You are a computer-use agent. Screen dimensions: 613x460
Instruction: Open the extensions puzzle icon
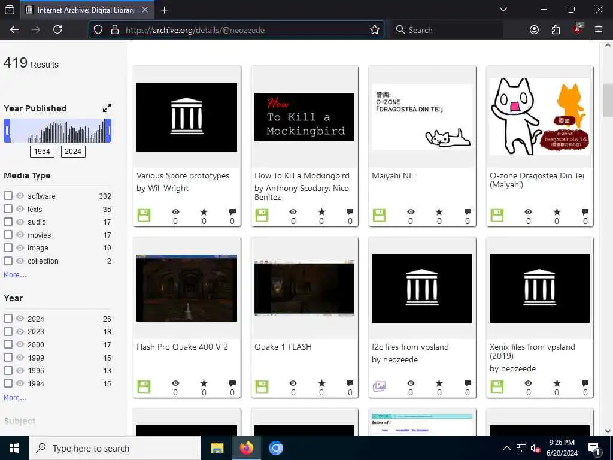pos(556,30)
